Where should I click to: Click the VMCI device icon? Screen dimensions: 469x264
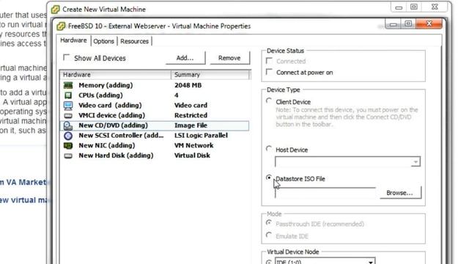coord(68,116)
